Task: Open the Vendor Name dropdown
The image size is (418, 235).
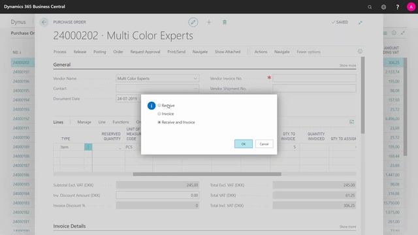Action: (195, 78)
